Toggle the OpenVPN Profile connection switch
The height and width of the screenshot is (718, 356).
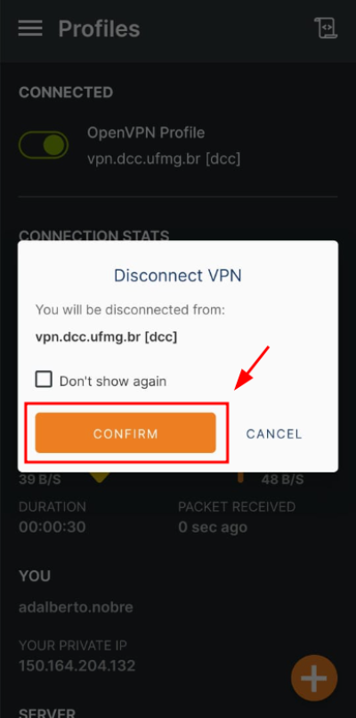click(x=43, y=145)
